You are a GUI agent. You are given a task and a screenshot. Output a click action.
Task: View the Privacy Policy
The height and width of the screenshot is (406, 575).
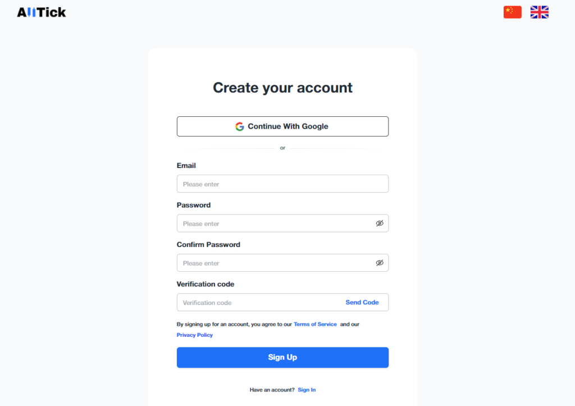[194, 335]
